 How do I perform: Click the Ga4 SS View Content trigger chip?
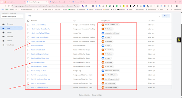(x=110, y=88)
